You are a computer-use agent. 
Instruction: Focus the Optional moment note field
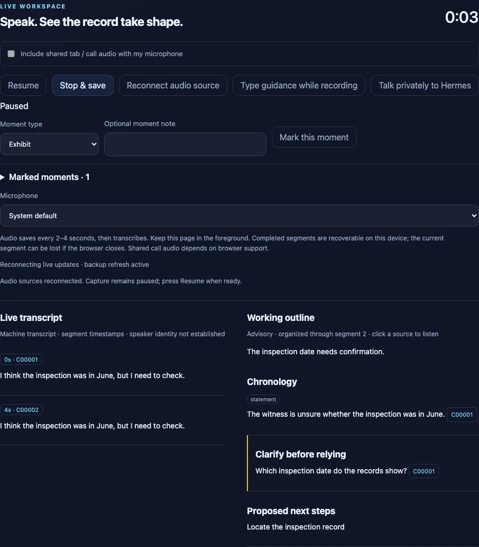[x=186, y=144]
